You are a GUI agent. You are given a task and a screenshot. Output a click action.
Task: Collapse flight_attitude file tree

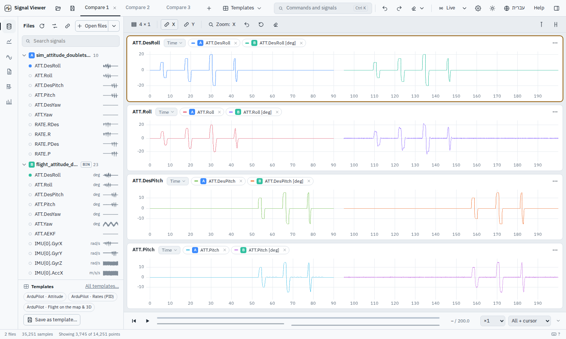pyautogui.click(x=24, y=165)
